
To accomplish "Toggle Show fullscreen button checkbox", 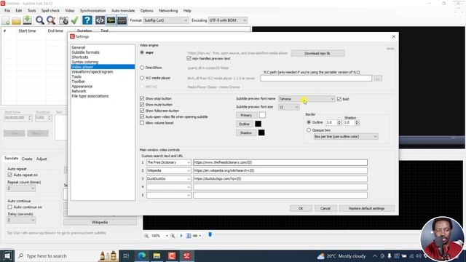I will click(142, 111).
